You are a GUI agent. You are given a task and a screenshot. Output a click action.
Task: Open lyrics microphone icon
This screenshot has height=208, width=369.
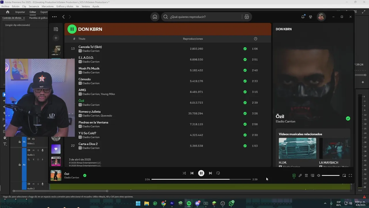click(300, 175)
